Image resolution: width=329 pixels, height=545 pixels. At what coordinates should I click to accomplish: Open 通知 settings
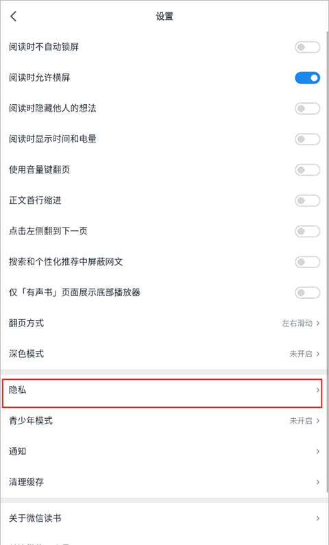pos(164,452)
